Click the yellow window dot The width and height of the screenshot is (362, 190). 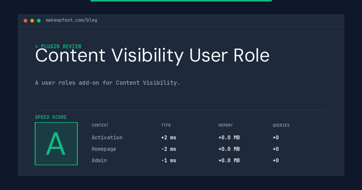tap(32, 21)
